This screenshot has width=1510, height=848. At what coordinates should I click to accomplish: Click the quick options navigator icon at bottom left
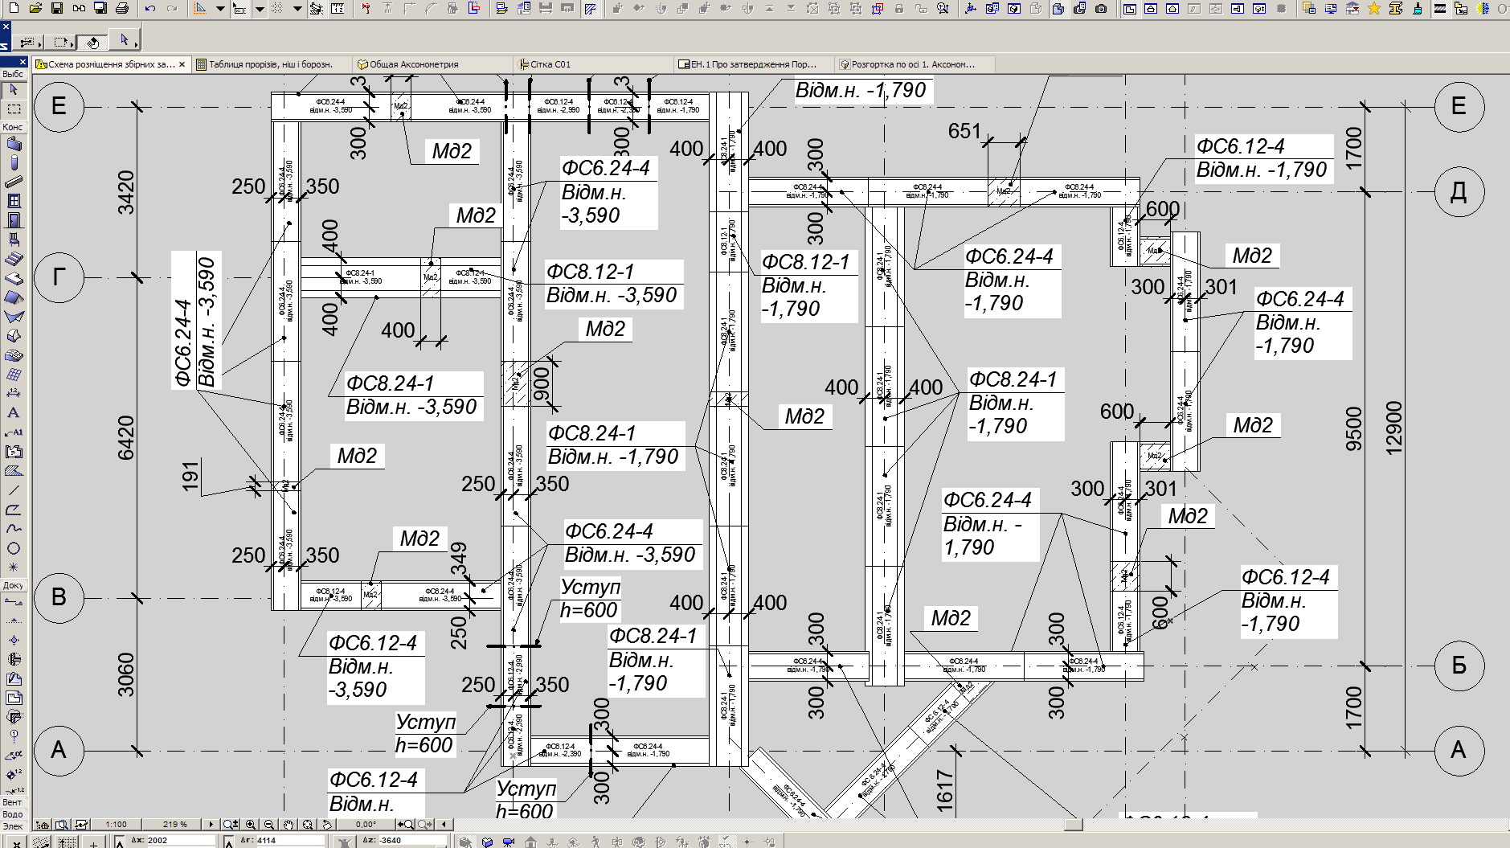[43, 825]
